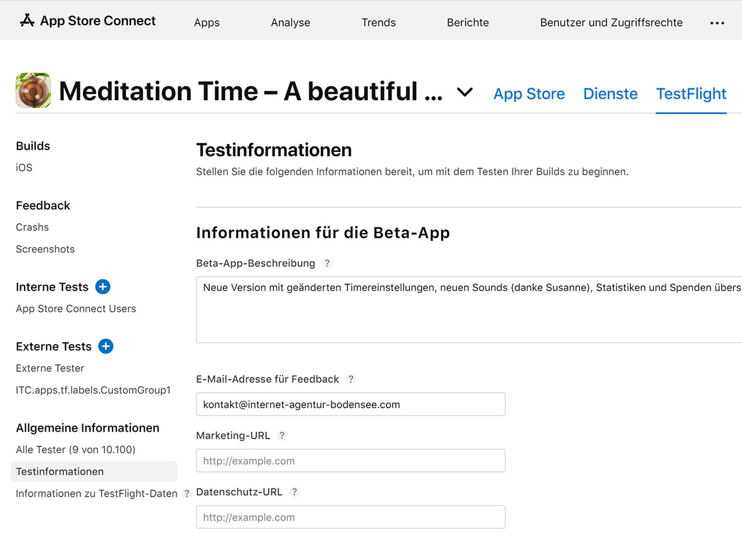Open the three-dots overflow menu

(717, 23)
